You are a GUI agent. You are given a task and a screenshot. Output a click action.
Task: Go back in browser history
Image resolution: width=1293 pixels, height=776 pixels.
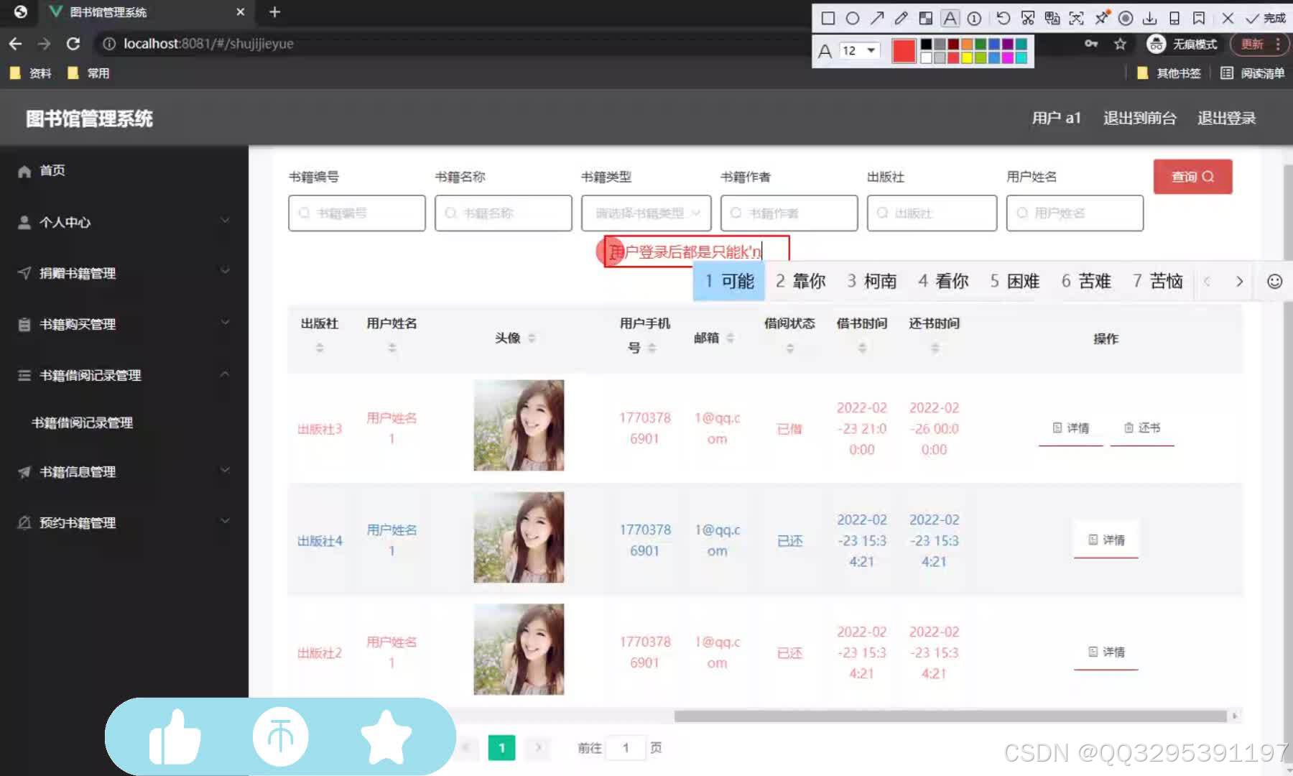15,44
